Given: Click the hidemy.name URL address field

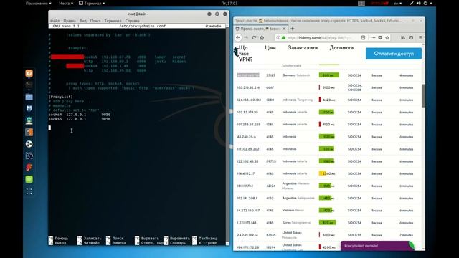Looking at the screenshot, I should (x=319, y=37).
